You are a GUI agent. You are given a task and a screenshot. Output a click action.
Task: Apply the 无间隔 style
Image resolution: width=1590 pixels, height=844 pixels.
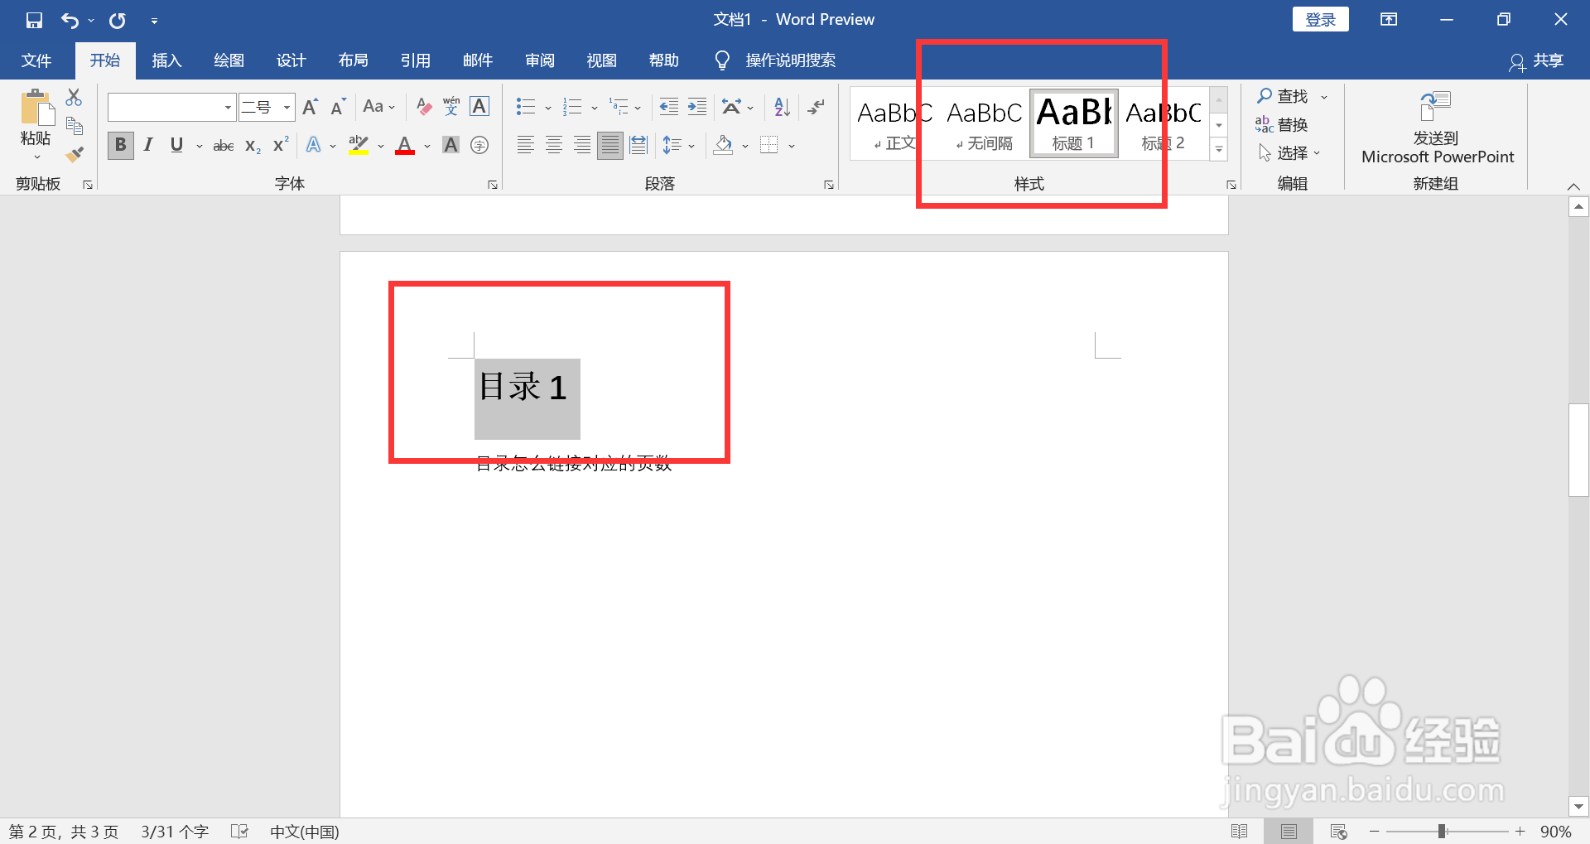click(985, 123)
